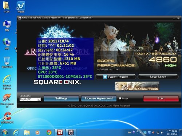This screenshot has height=136, width=182.
Task: Click the help question-mark tray icon
Action: (134, 132)
